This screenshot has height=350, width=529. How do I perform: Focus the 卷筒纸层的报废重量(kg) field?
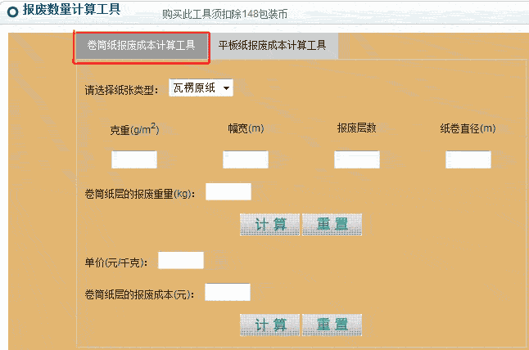228,192
